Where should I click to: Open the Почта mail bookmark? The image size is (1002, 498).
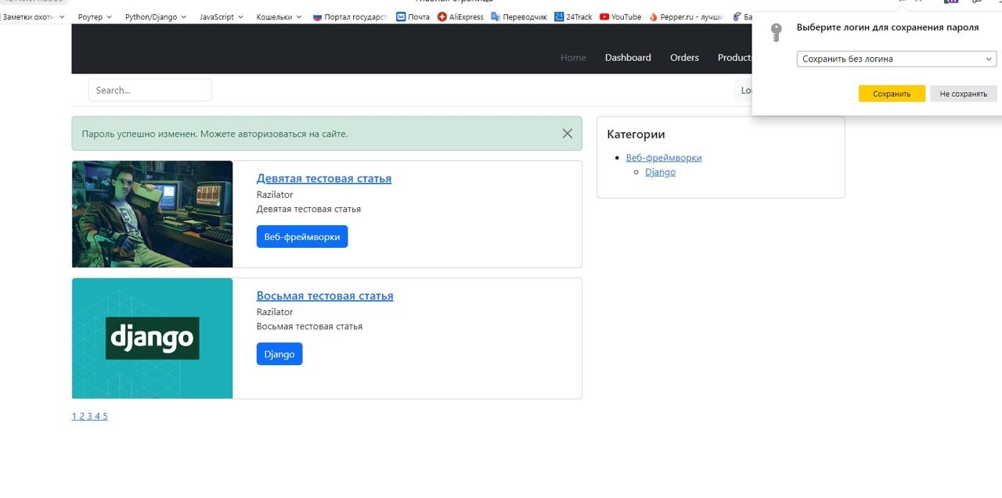(413, 16)
